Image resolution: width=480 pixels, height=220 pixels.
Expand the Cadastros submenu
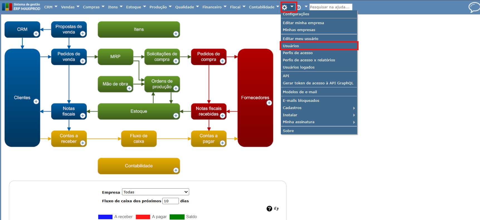(x=319, y=108)
